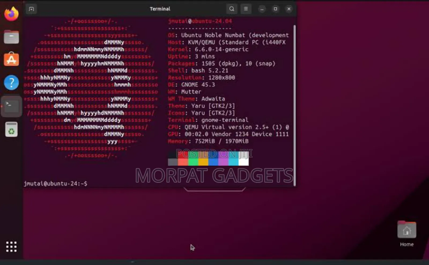Viewport: 429px width, 265px height.
Task: Click the GPU: 00:02.0 Vendor 1234 line
Action: click(228, 134)
